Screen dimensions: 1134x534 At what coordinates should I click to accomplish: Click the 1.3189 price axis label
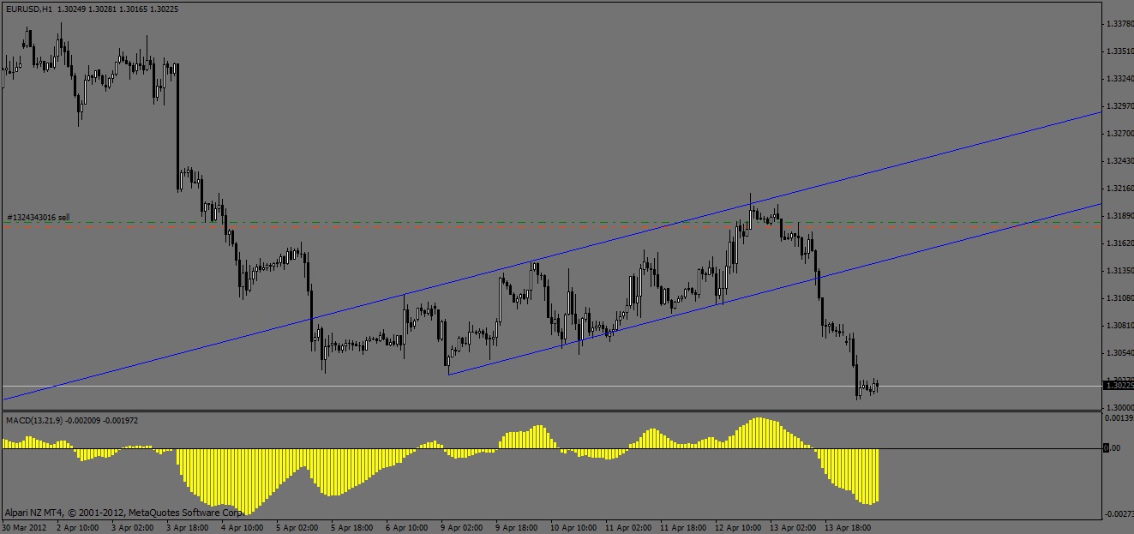(x=1120, y=216)
